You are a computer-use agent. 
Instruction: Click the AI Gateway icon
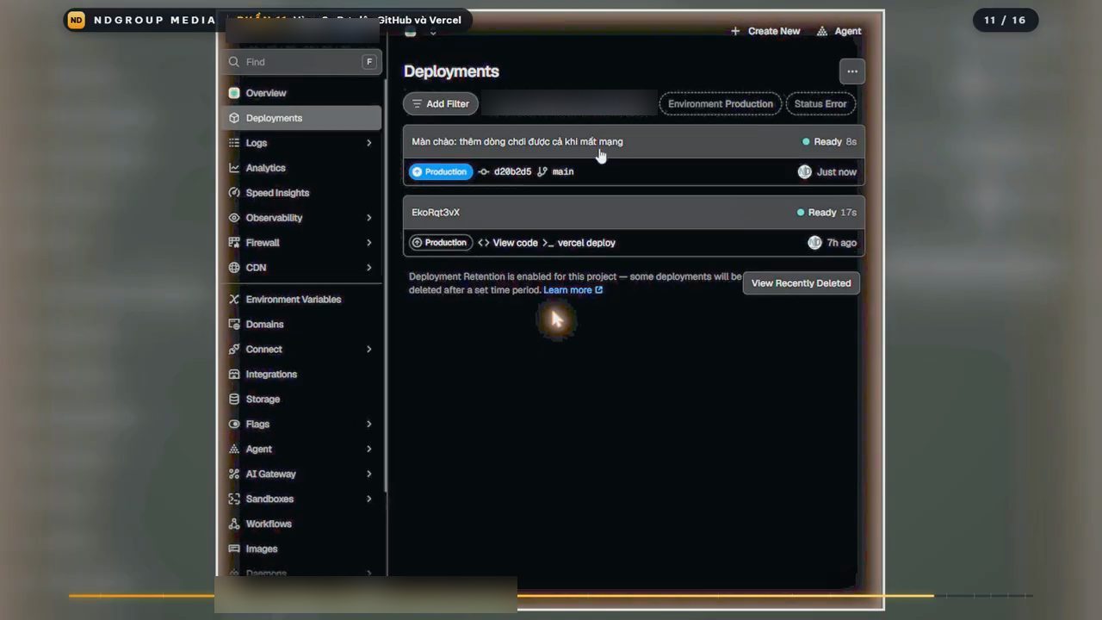[x=234, y=474]
